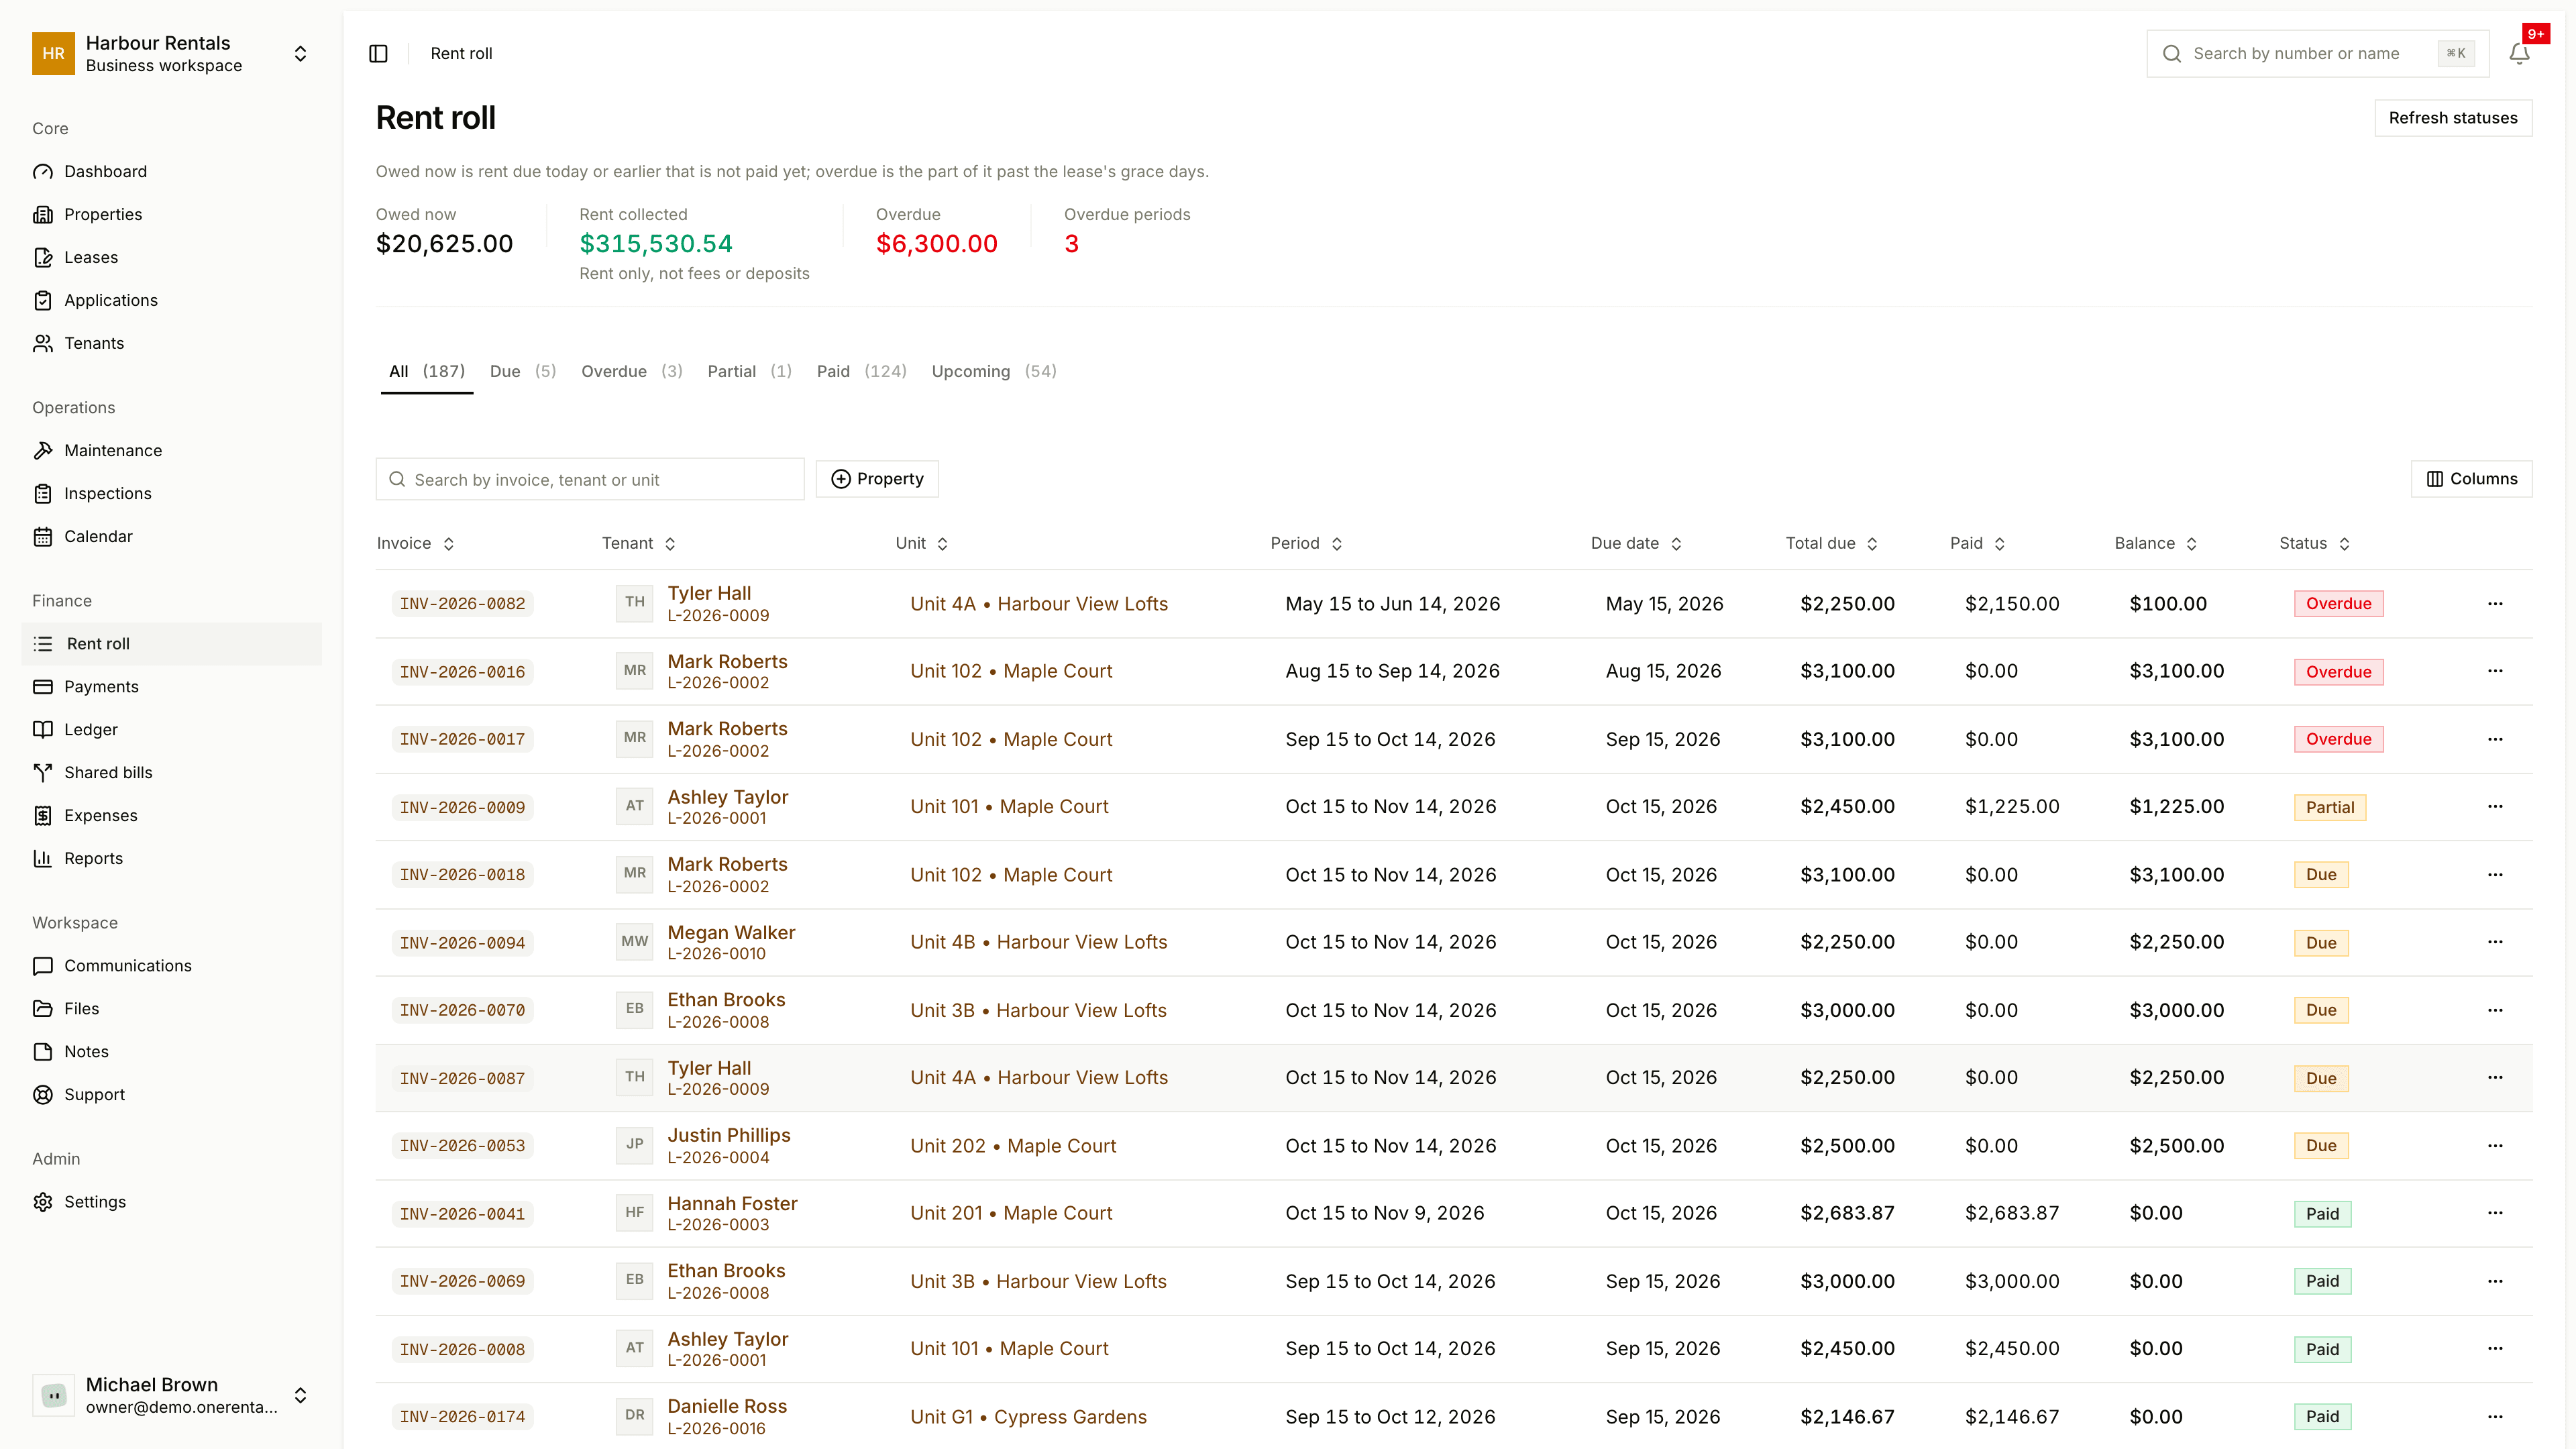
Task: Switch to the Paid tab
Action: point(861,372)
